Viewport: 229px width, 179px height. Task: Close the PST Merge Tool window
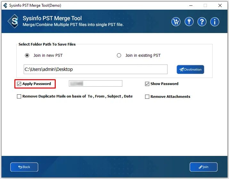[x=220, y=5]
